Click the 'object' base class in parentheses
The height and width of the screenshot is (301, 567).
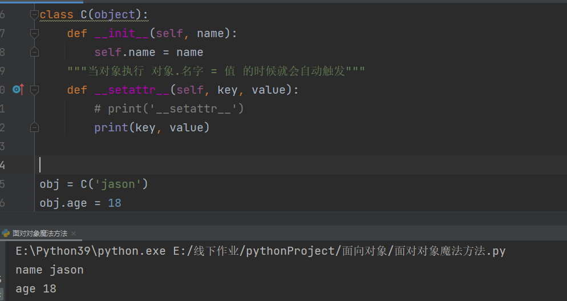(x=115, y=14)
